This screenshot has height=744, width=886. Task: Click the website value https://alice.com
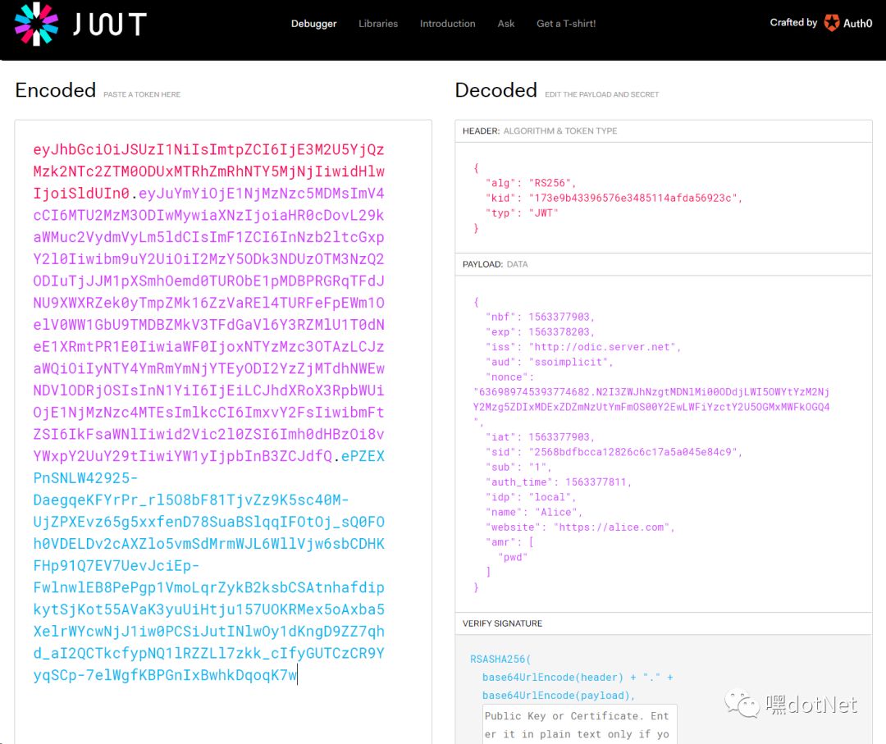coord(611,527)
